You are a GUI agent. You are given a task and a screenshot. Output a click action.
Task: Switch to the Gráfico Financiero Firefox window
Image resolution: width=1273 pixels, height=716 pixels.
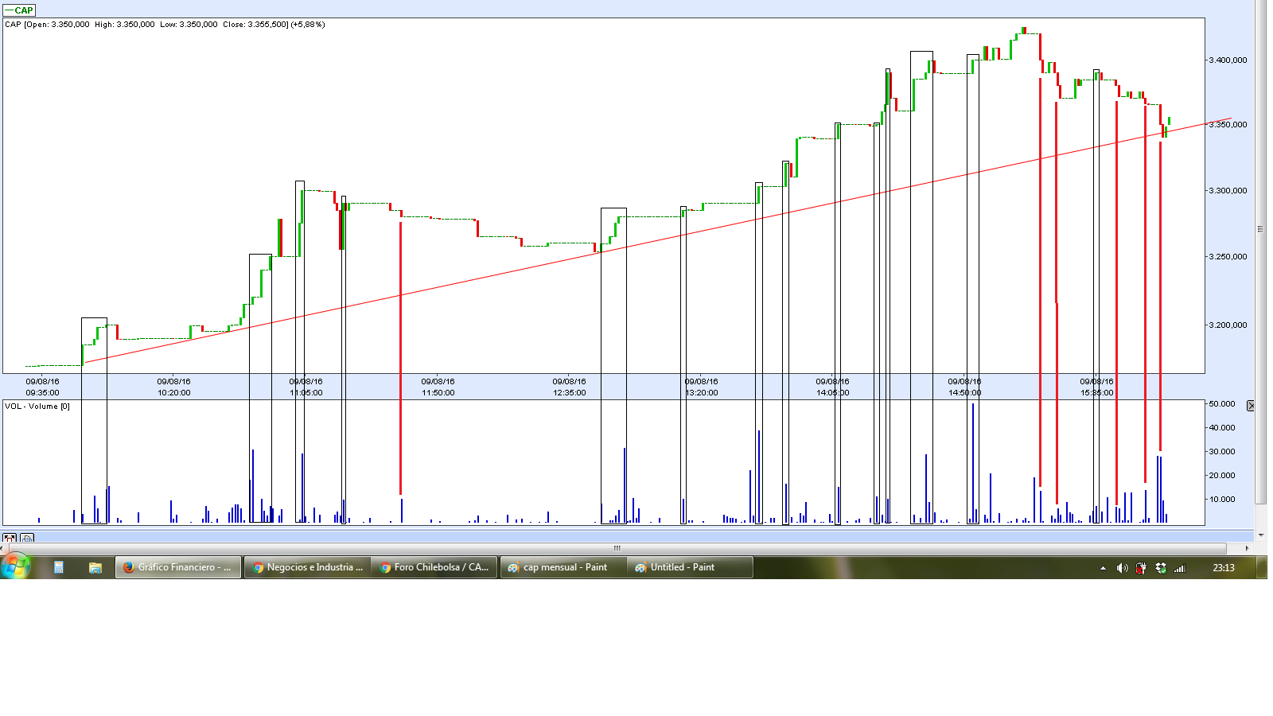click(x=178, y=567)
